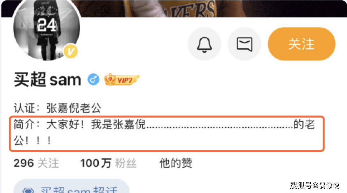The height and width of the screenshot is (193, 347).
Task: Click the 搜狐号@偶像说 watermark
Action: coord(314,185)
